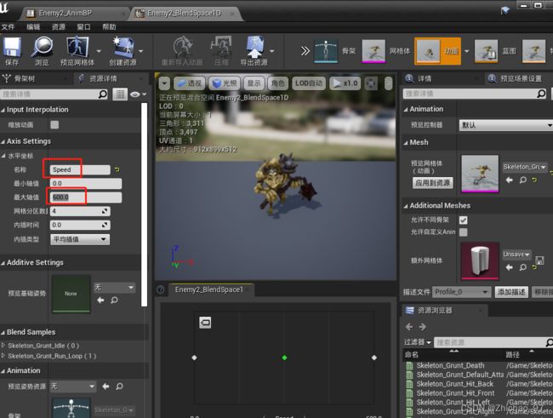Click the left details panel vertical scrollbar
Screen dimensions: 553x418
point(145,205)
